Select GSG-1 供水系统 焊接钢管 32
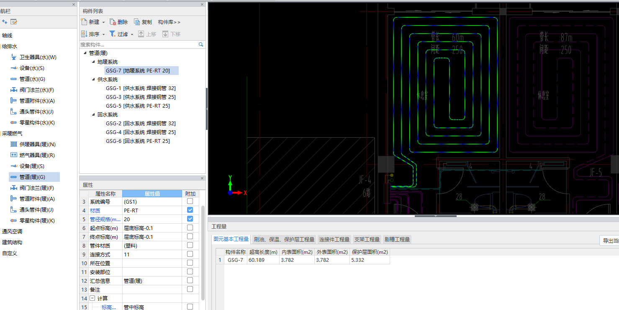Viewport: 619px width, 310px height. coord(141,88)
